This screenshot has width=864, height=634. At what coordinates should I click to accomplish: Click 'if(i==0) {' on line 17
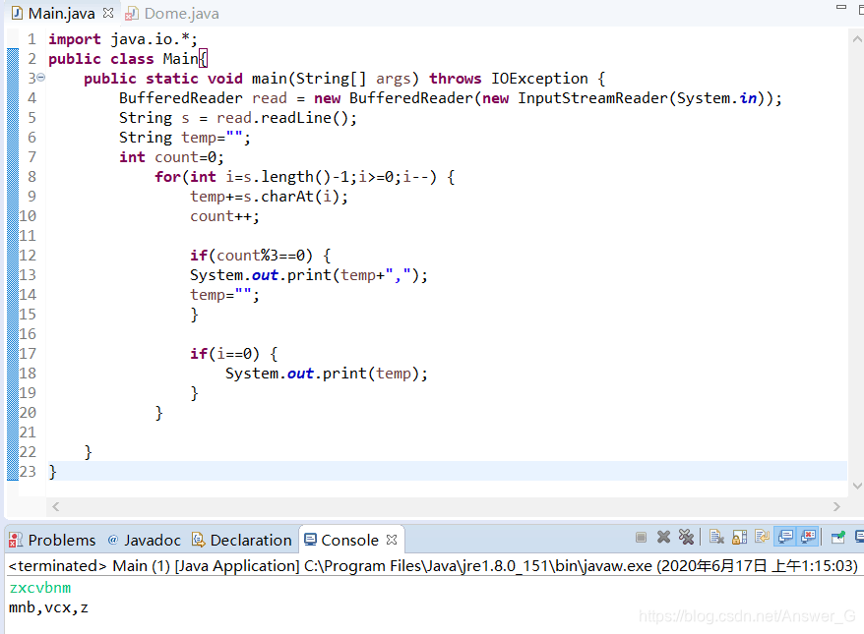233,354
